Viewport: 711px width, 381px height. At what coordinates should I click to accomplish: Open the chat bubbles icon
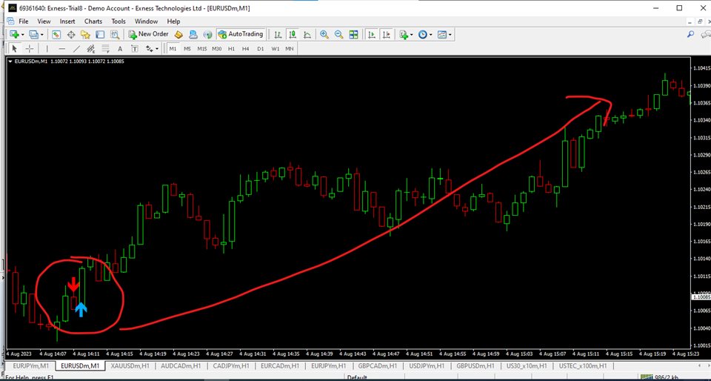pyautogui.click(x=706, y=35)
